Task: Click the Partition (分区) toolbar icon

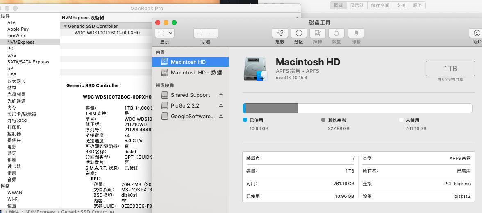Action: pos(298,33)
